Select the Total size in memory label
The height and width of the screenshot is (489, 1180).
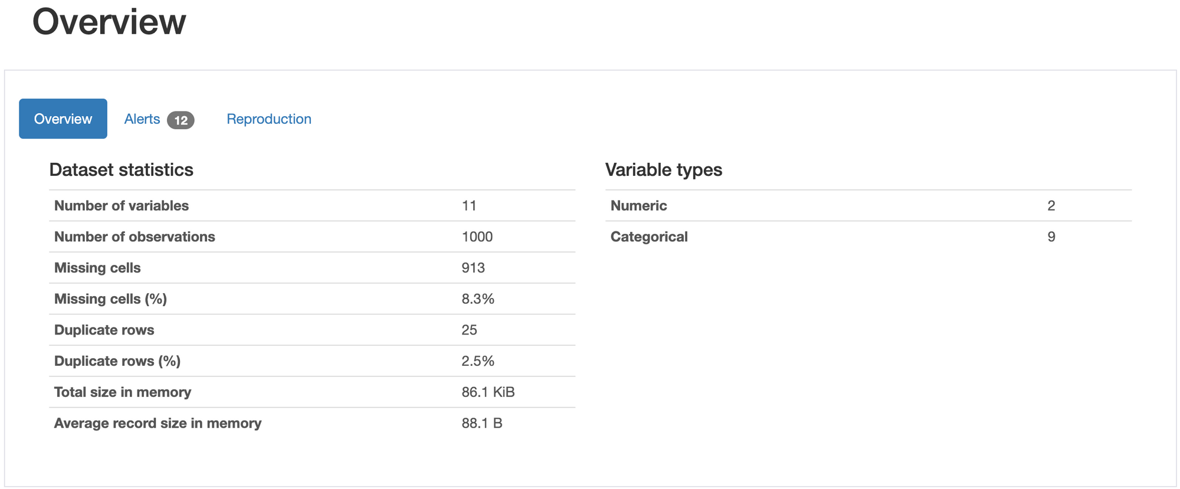123,392
